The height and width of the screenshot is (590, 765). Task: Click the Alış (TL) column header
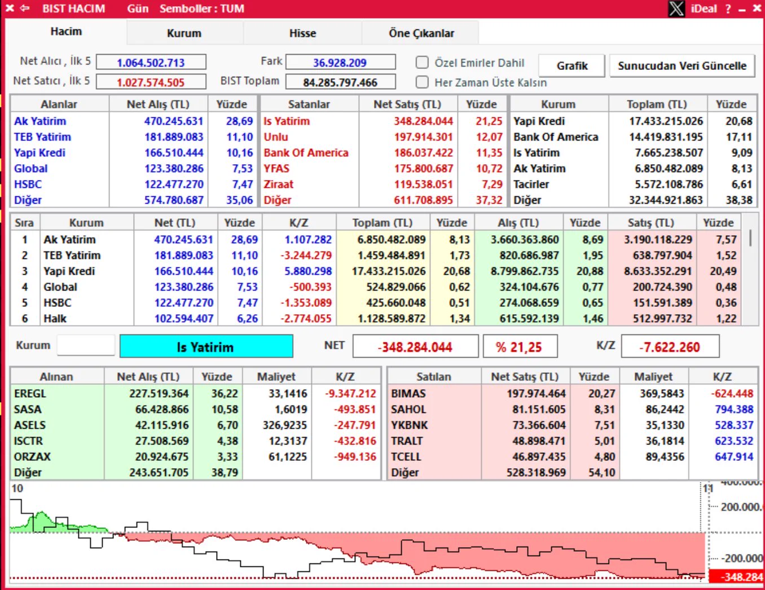click(518, 223)
